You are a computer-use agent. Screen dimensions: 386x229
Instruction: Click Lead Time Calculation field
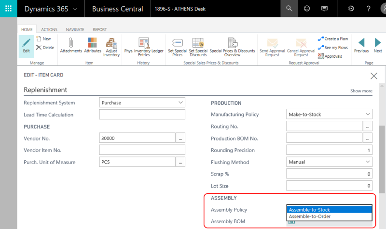coord(142,114)
